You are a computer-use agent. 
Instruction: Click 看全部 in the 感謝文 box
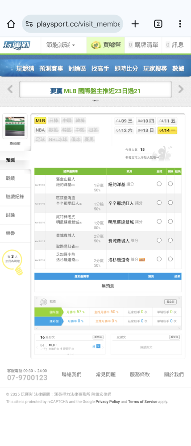[x=174, y=337]
